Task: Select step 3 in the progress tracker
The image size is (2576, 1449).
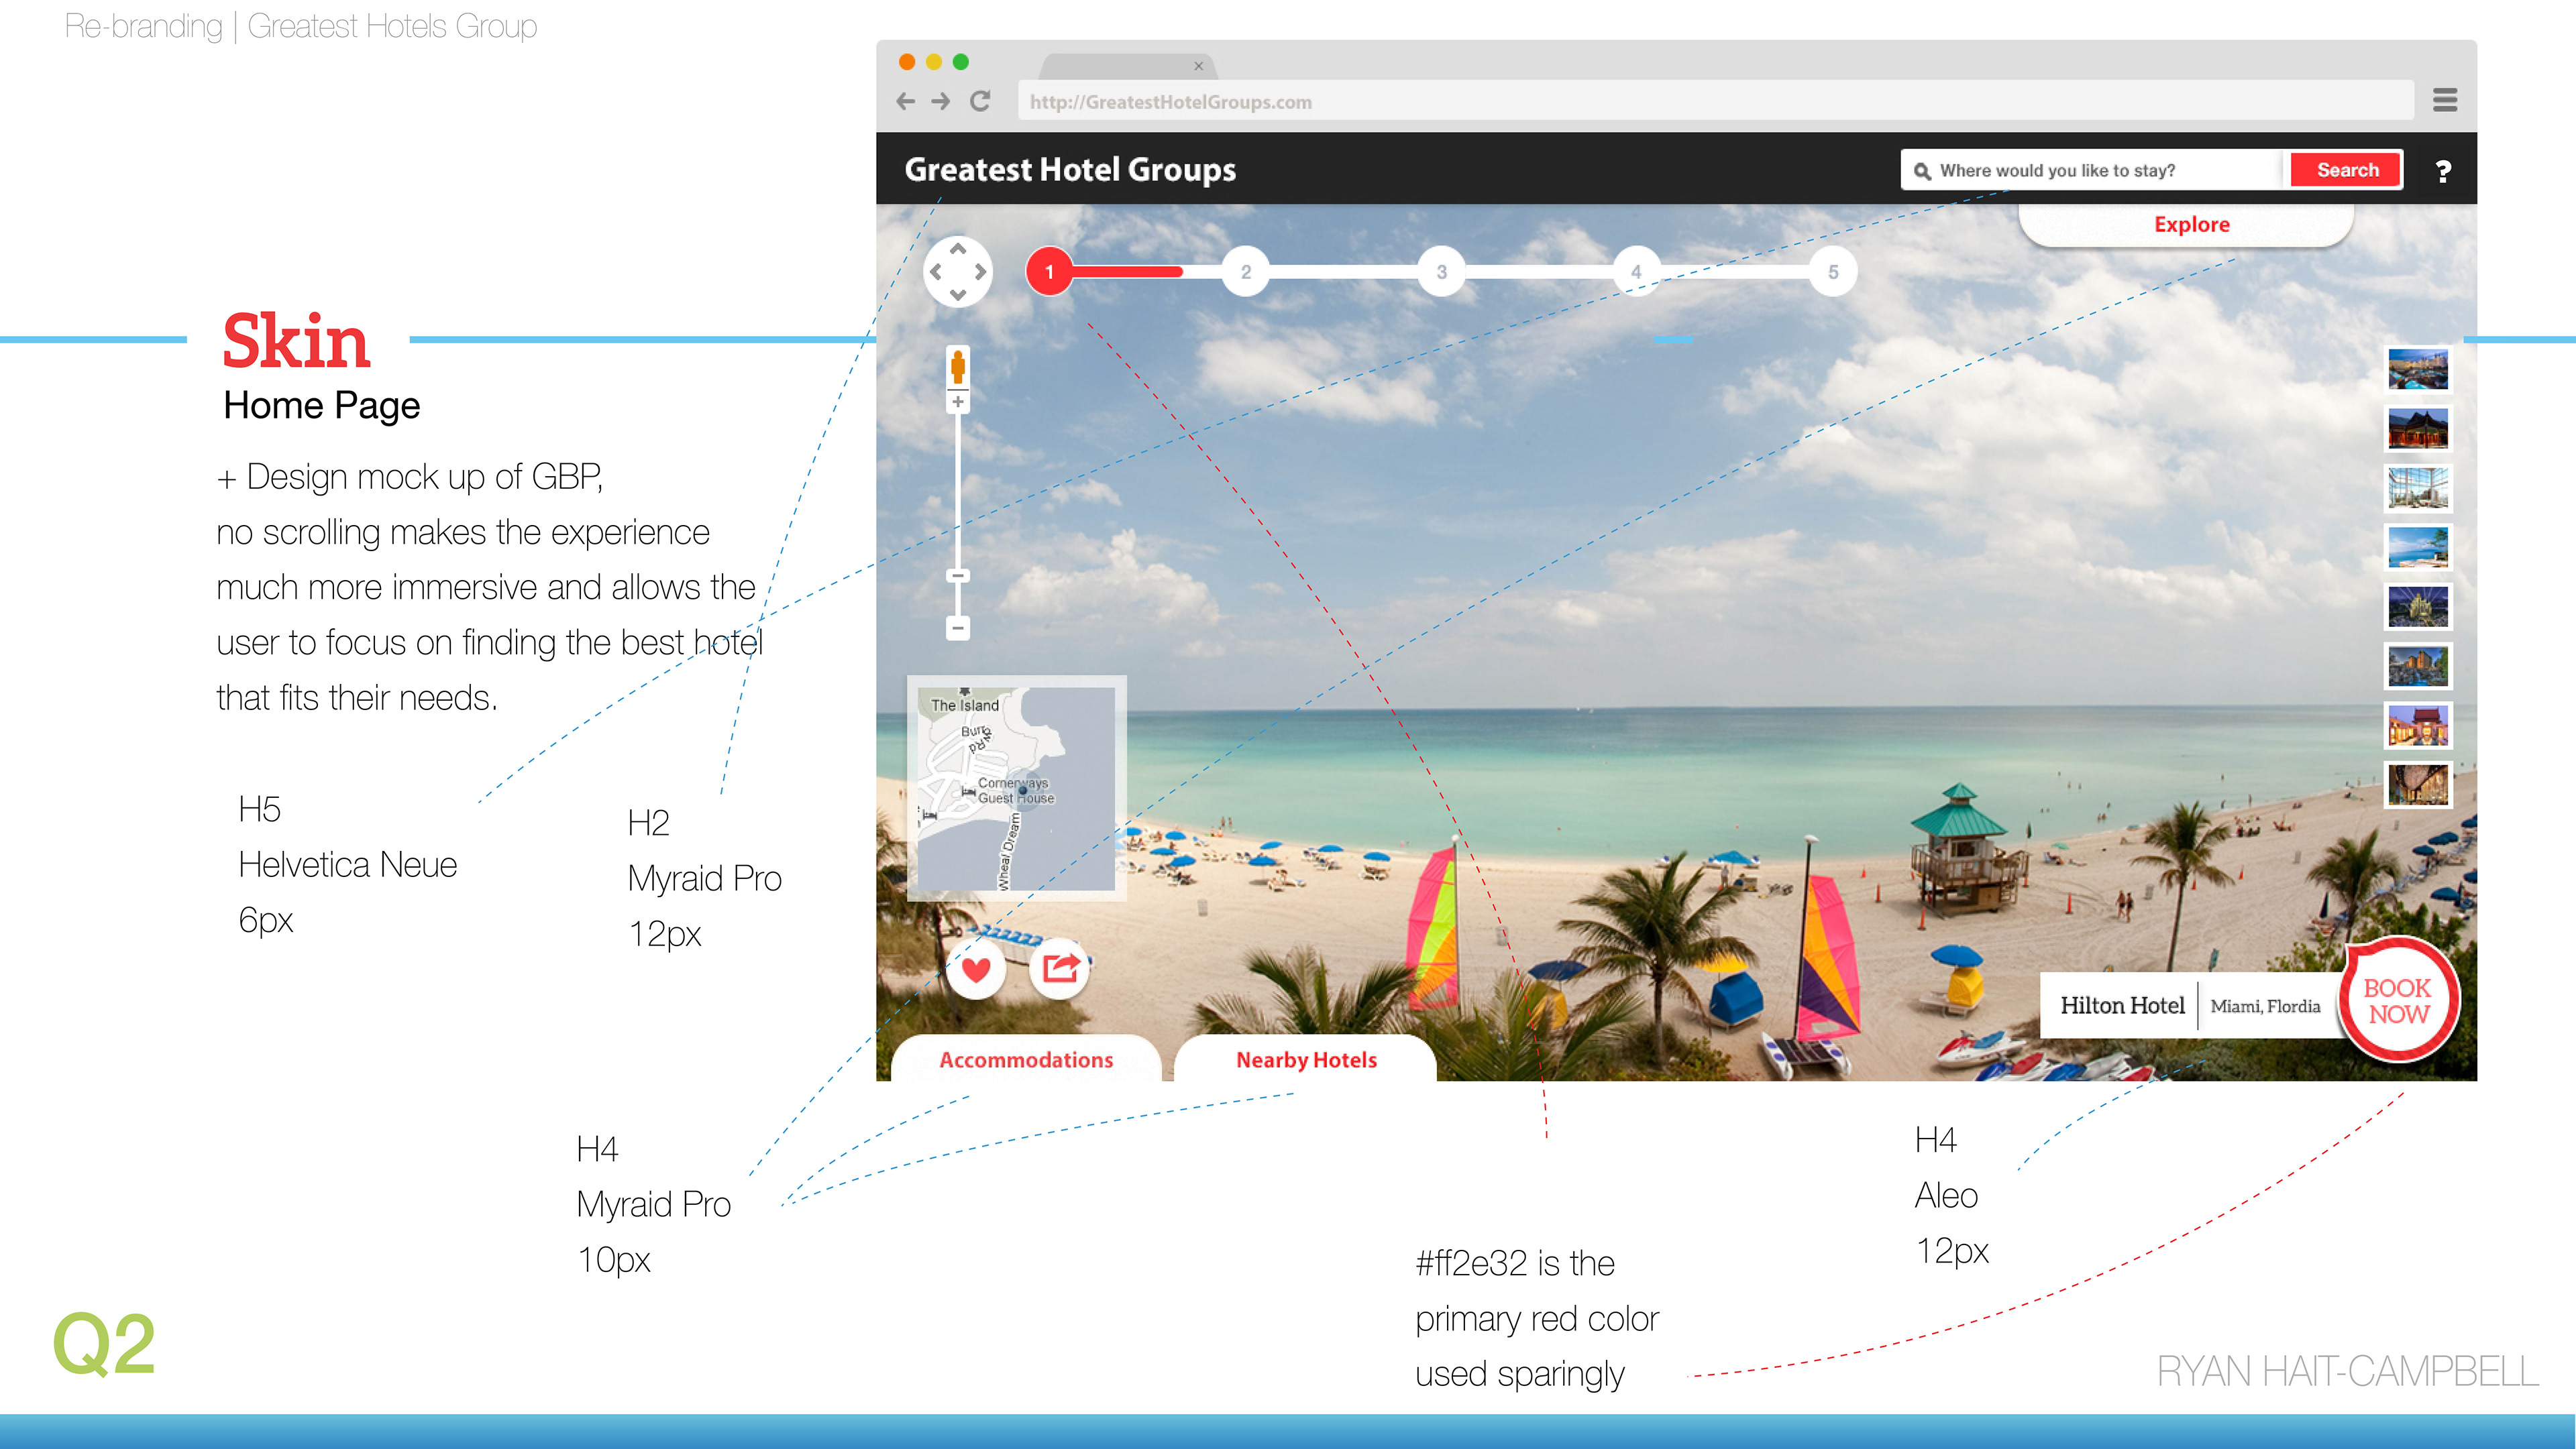Action: coord(1441,272)
